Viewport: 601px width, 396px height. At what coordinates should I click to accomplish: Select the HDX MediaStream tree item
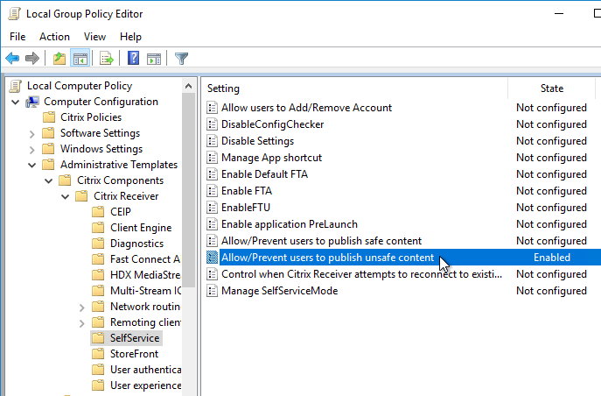pyautogui.click(x=145, y=275)
